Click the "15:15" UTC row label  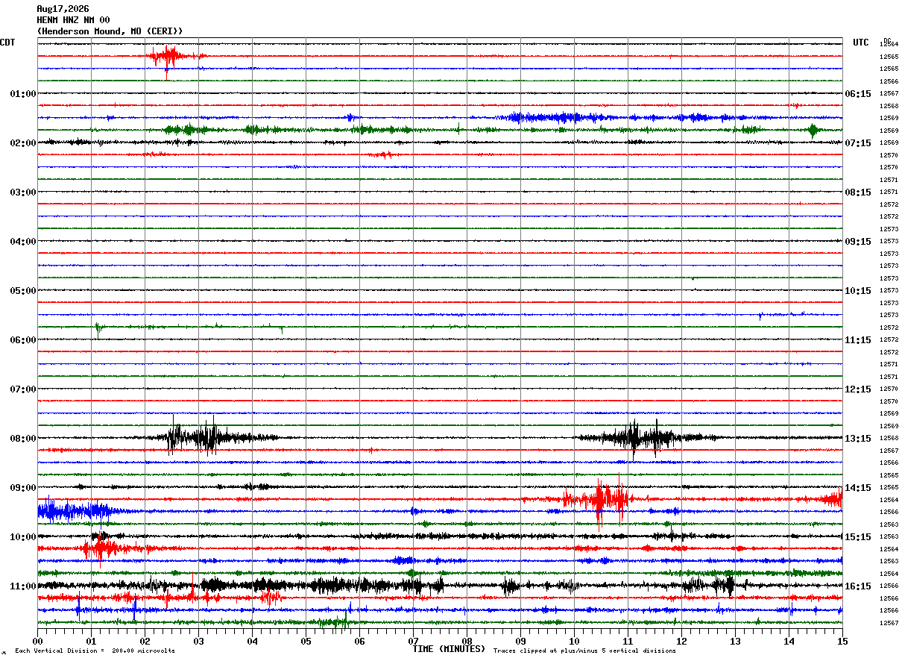pyautogui.click(x=858, y=537)
